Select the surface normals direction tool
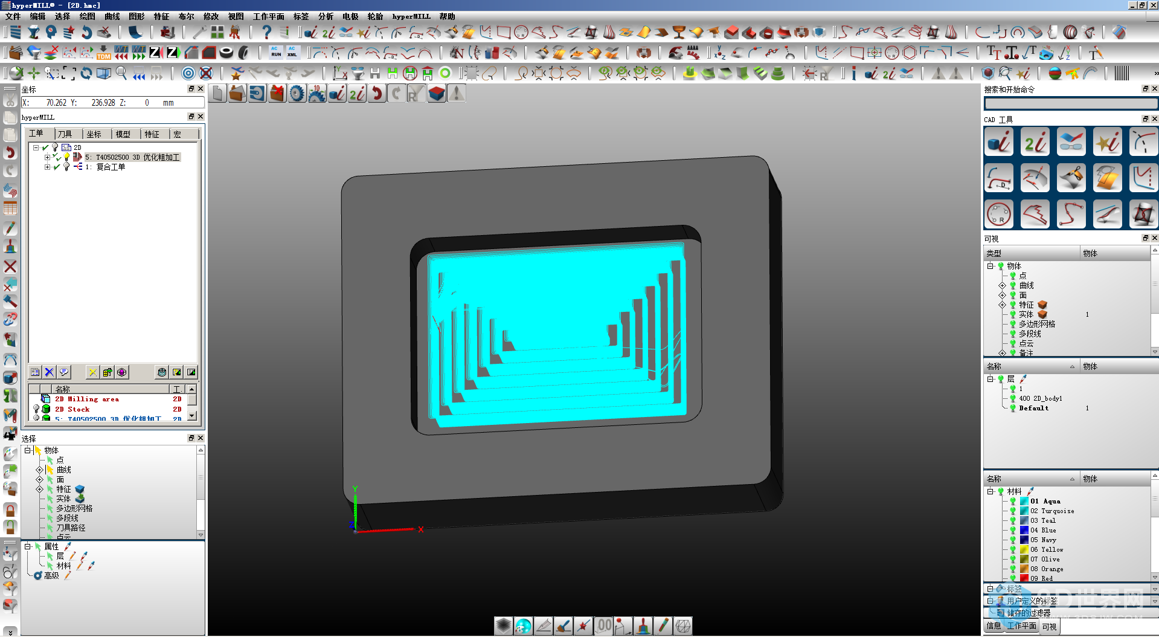This screenshot has width=1159, height=637. point(1035,178)
